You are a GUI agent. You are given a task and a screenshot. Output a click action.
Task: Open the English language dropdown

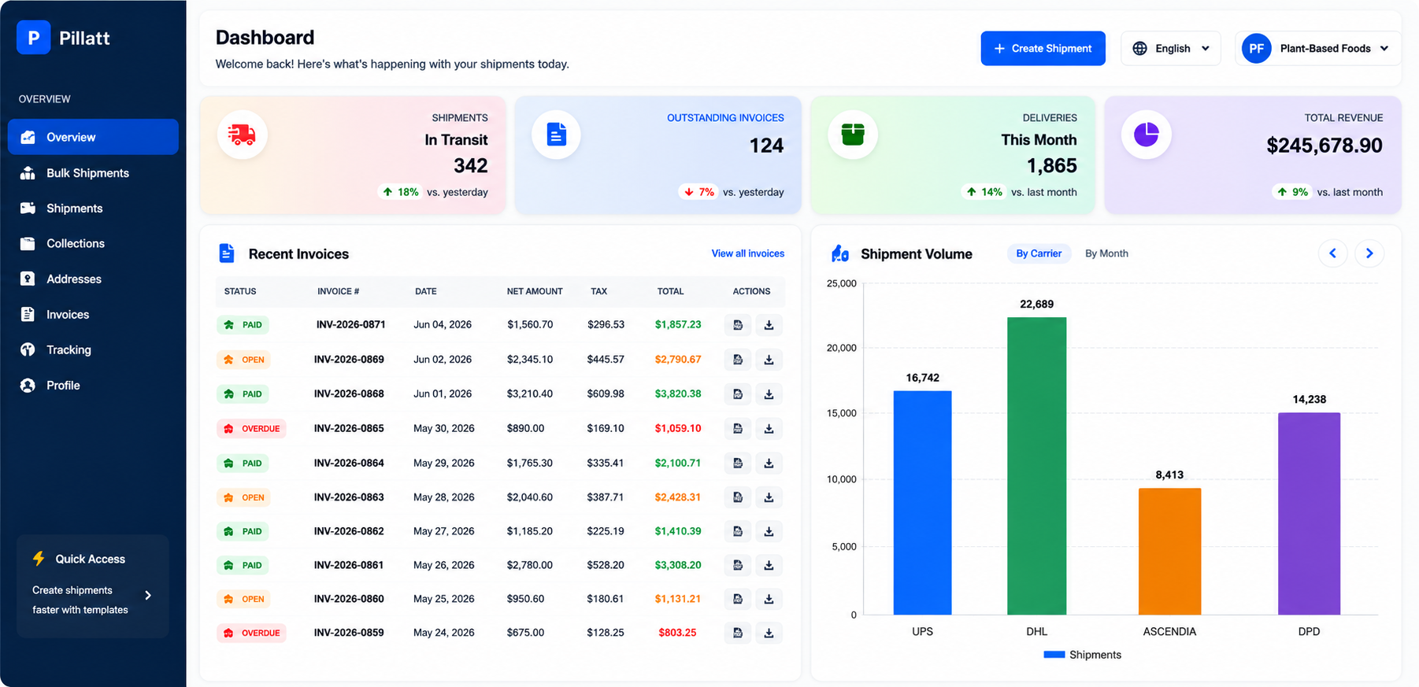point(1171,49)
